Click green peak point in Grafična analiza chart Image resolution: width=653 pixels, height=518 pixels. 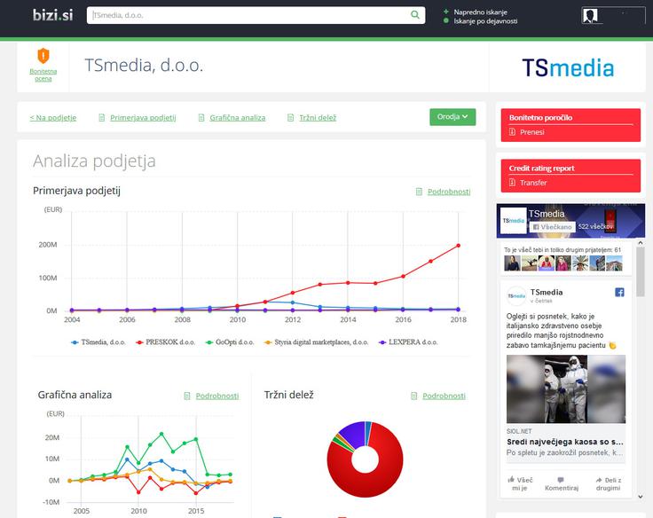[161, 434]
